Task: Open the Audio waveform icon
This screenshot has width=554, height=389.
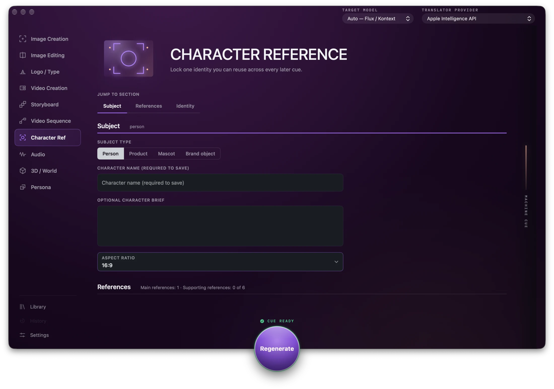Action: pos(23,154)
